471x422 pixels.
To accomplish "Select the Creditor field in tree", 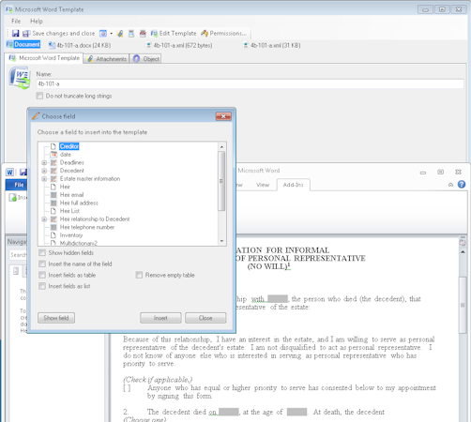I will tap(69, 146).
